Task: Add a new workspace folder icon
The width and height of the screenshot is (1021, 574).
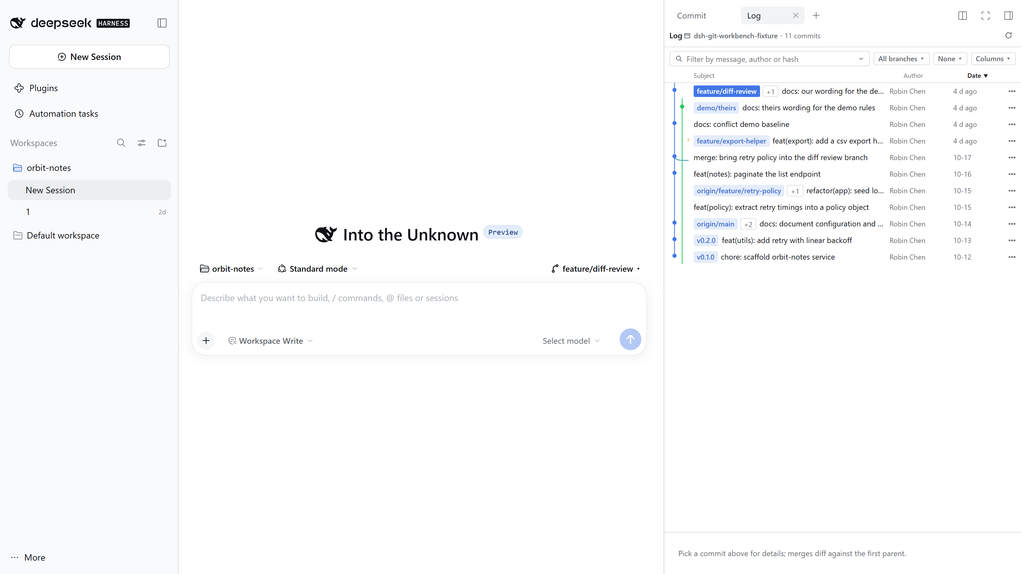Action: point(162,143)
